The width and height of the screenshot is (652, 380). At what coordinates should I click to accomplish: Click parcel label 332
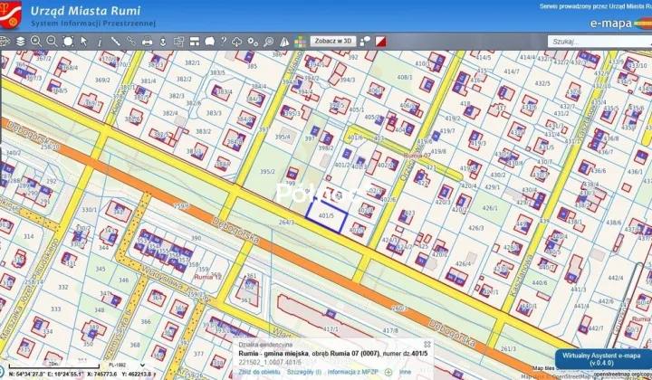point(63,287)
